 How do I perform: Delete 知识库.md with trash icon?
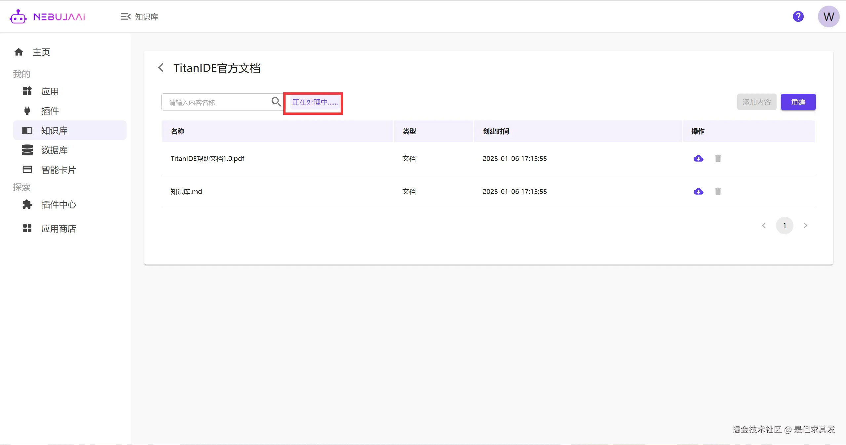tap(718, 192)
